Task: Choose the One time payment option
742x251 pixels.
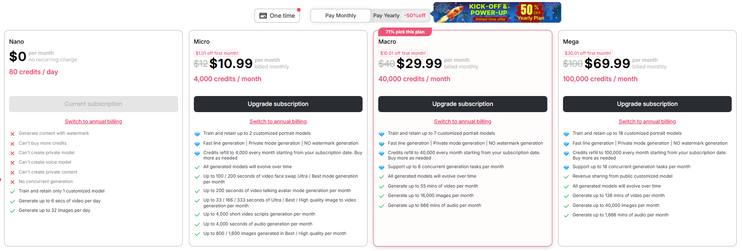Action: click(x=277, y=16)
